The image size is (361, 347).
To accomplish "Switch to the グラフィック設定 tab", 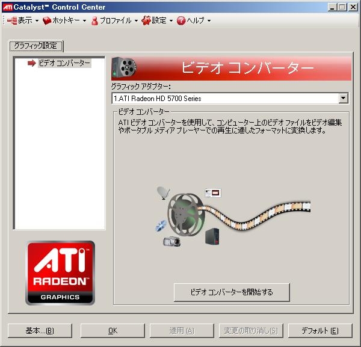I will coord(36,46).
